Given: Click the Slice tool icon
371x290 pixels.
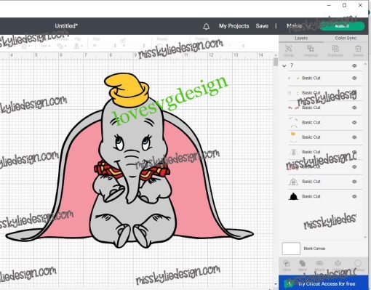Looking at the screenshot, I should tap(287, 263).
